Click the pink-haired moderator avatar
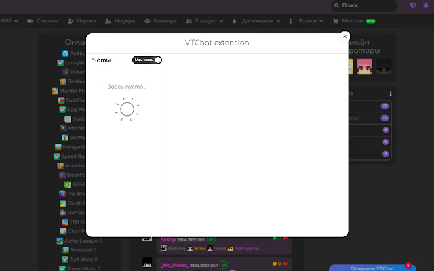Image resolution: width=434 pixels, height=271 pixels. click(x=364, y=66)
